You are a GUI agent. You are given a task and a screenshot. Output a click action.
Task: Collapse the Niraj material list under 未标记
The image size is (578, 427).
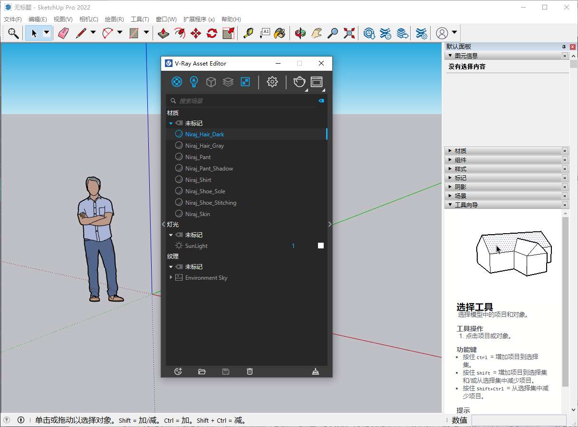coord(171,123)
